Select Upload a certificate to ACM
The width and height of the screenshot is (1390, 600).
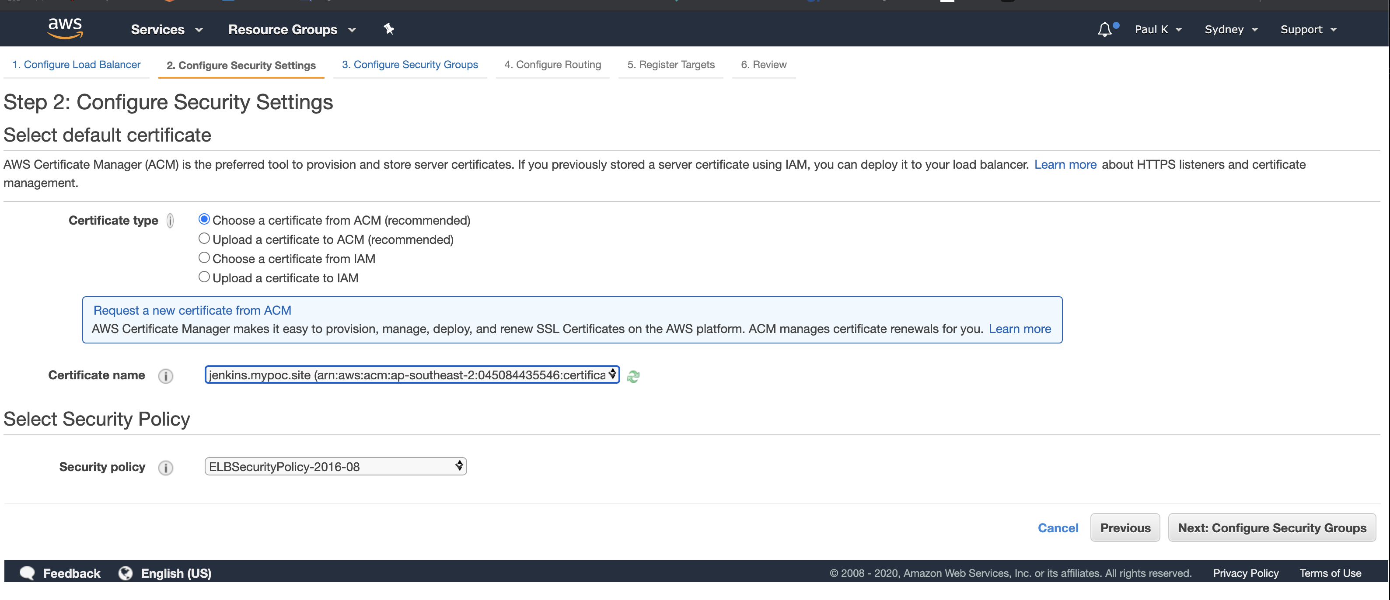point(204,238)
